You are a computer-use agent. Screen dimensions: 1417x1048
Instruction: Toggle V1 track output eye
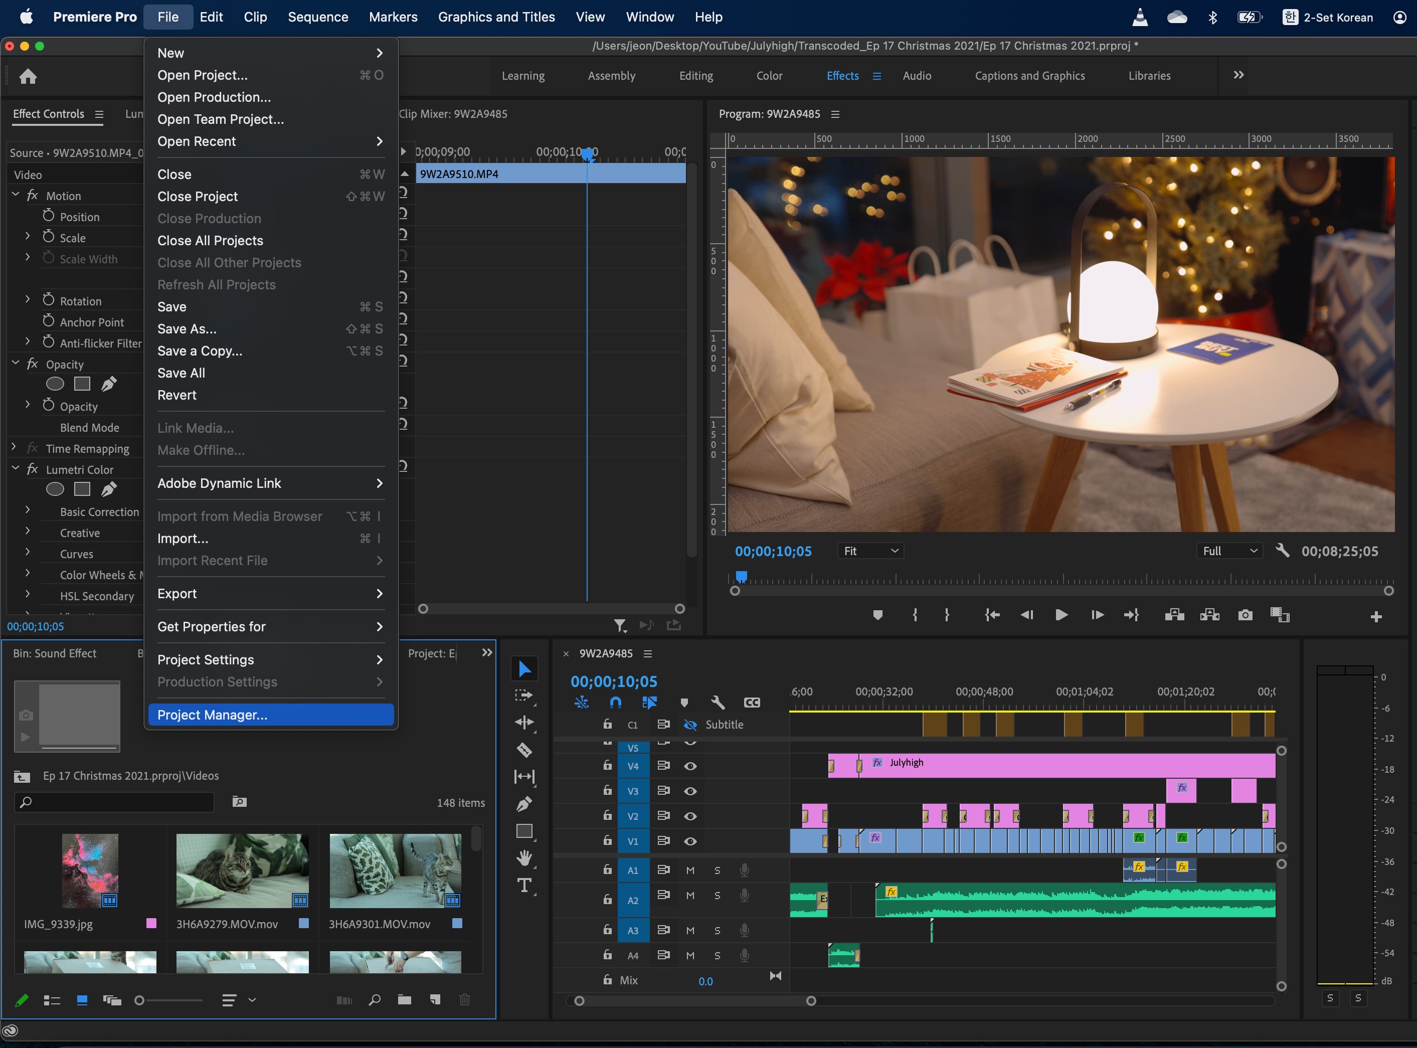tap(690, 841)
